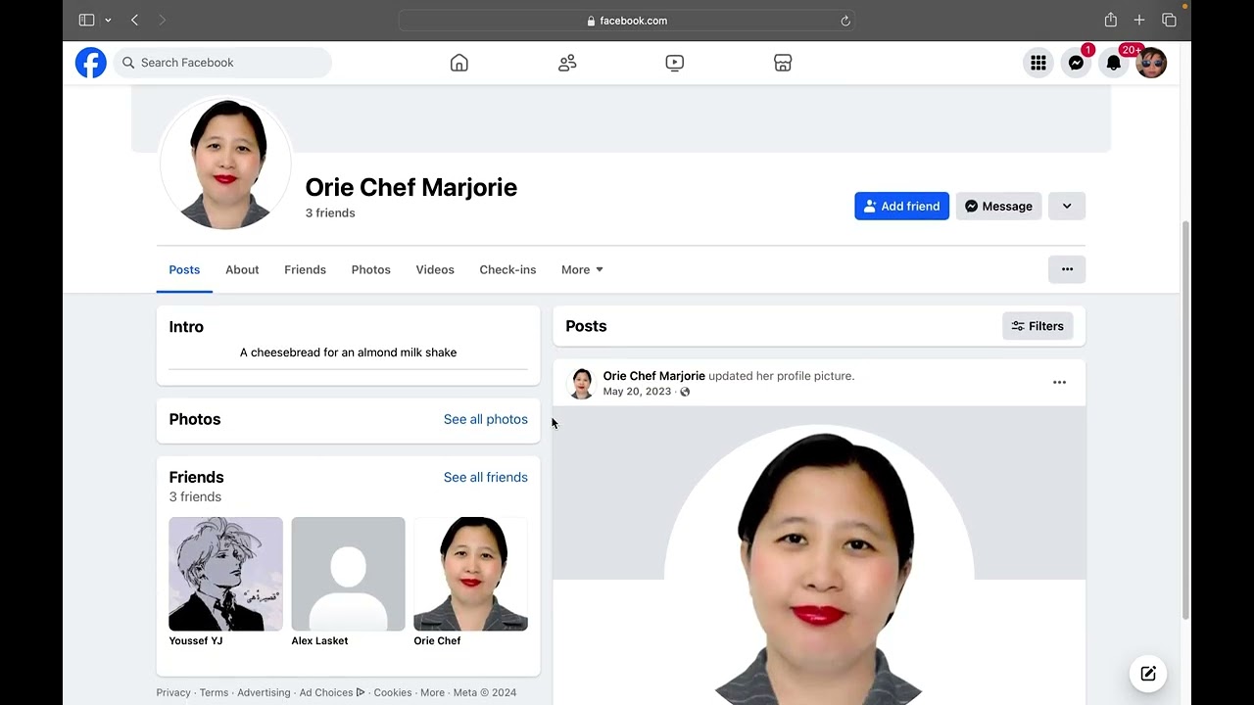Open a new Safari tab
Image resolution: width=1254 pixels, height=705 pixels.
(x=1139, y=21)
